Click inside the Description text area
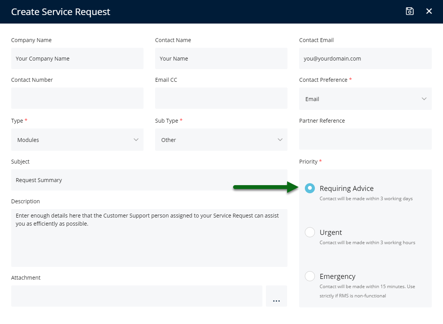 149,238
